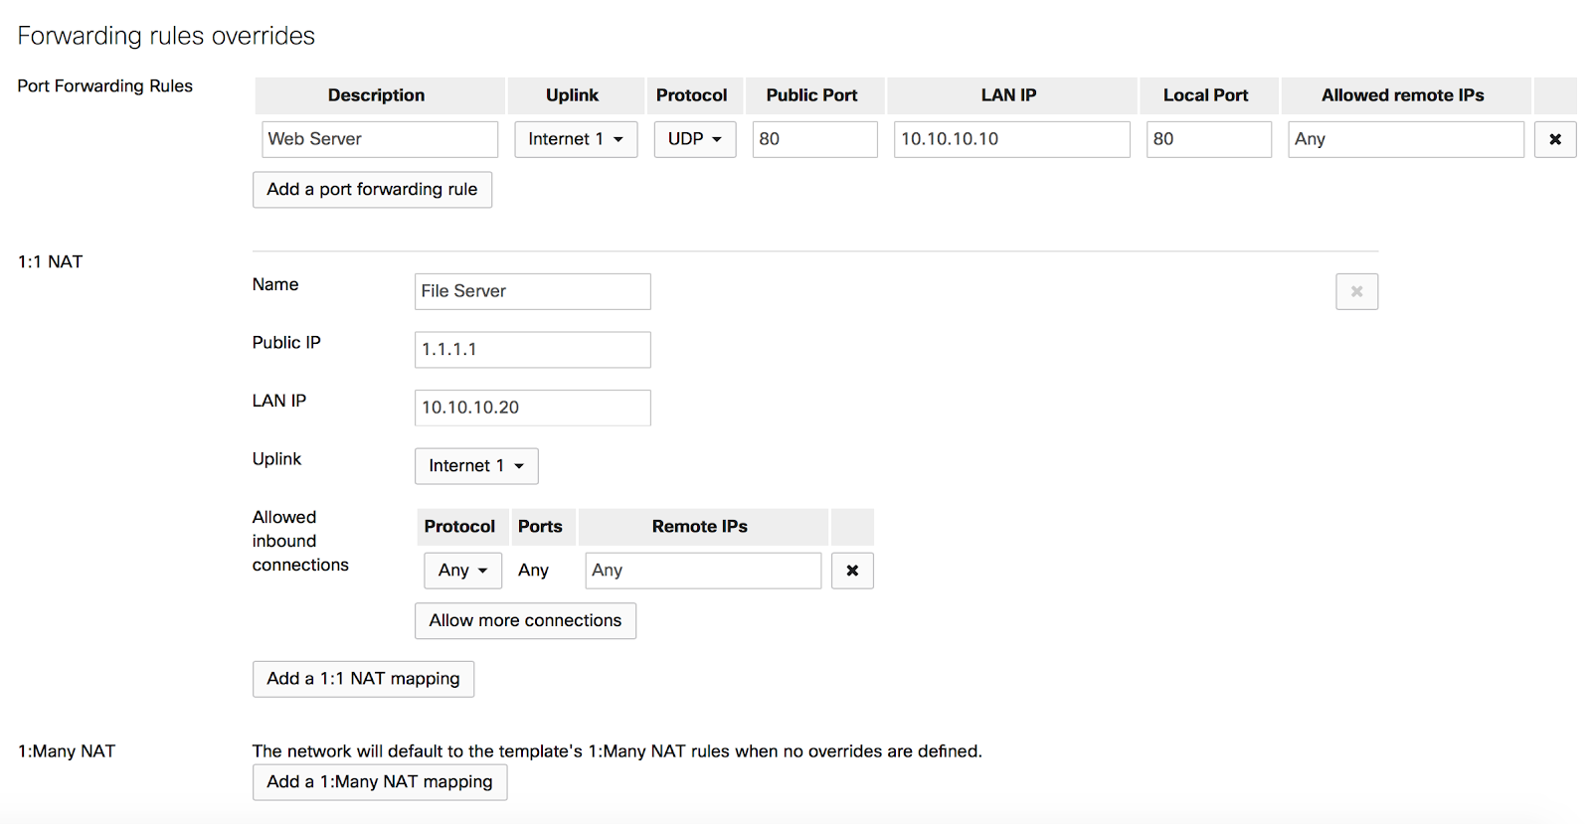Add a 1:Many NAT mapping
The width and height of the screenshot is (1591, 824).
click(x=379, y=782)
